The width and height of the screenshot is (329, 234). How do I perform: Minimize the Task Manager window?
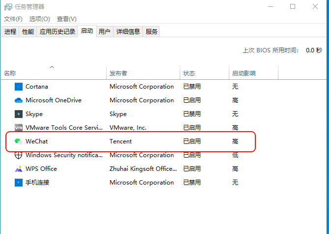coord(271,7)
